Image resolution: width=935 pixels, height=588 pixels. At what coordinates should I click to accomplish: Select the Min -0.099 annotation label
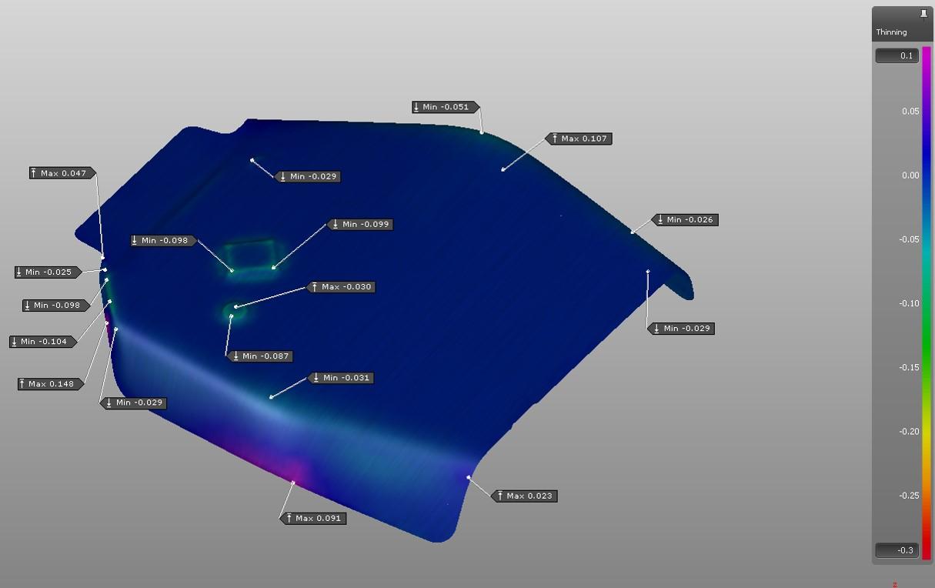click(361, 225)
